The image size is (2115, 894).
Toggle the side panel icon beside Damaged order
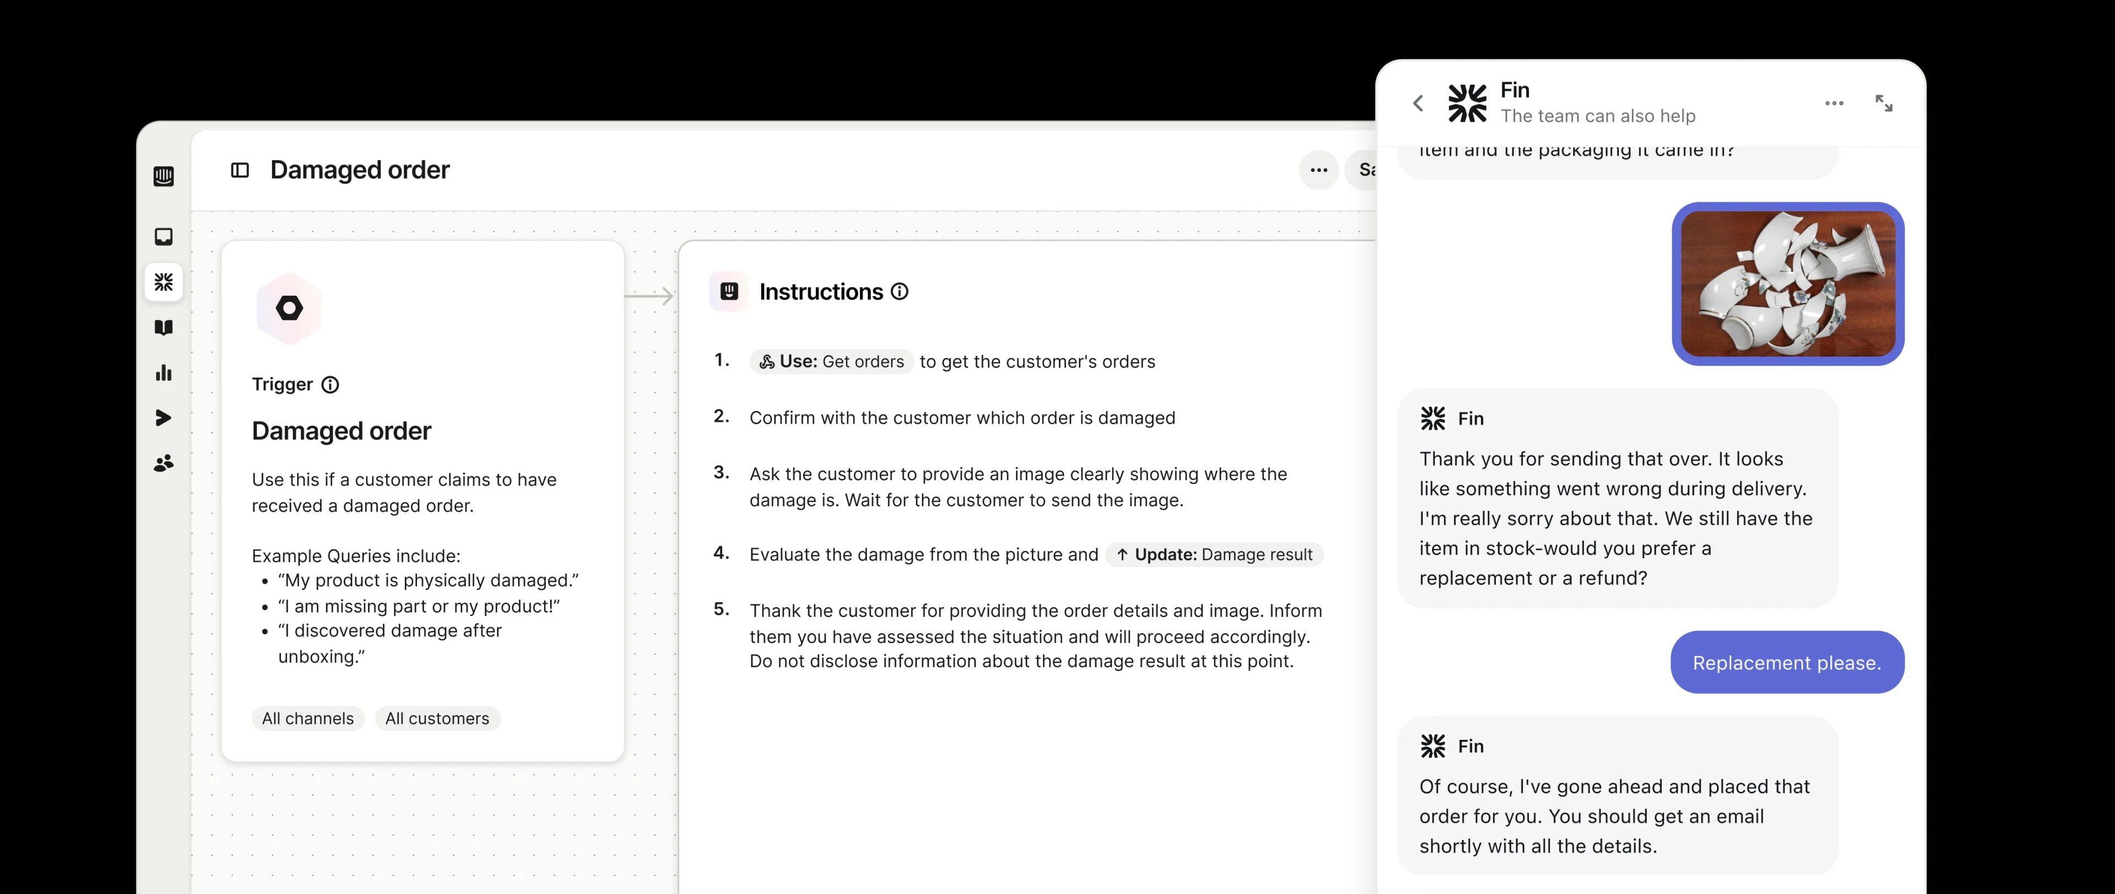[x=240, y=170]
